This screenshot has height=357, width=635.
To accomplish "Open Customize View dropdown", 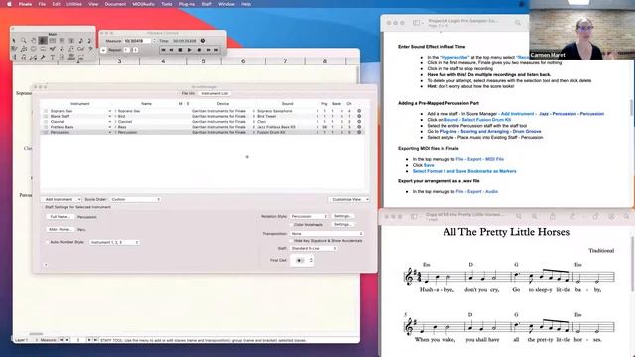I will (x=348, y=199).
